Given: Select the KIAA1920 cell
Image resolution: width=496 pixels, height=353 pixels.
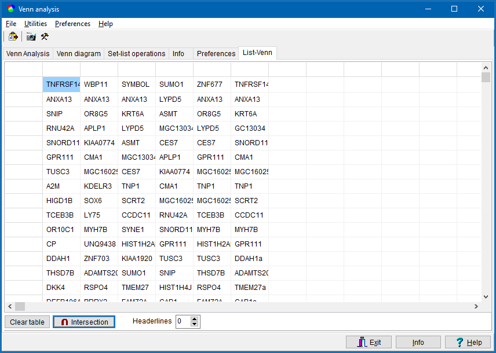Looking at the screenshot, I should pos(137,259).
